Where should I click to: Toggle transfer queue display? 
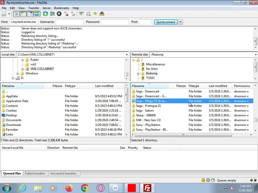(x=37, y=14)
